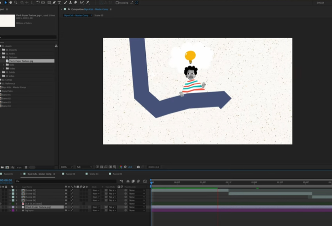Open the viewer magnification dropdown showing 100%

pos(67,167)
